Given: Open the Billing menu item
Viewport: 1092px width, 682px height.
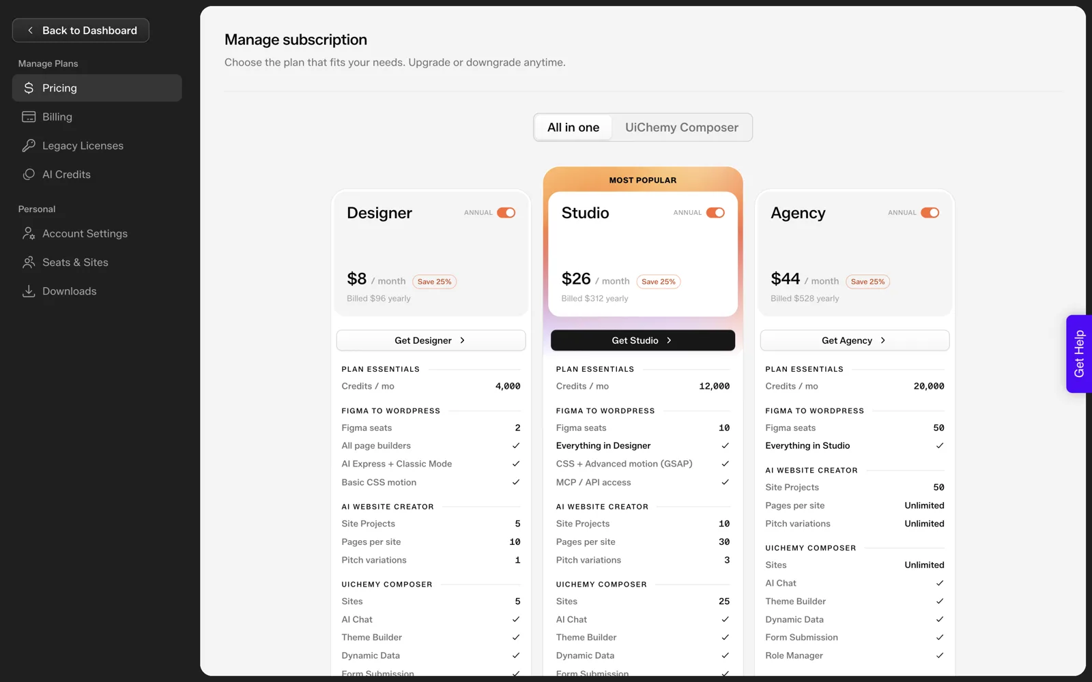Looking at the screenshot, I should click(x=97, y=117).
